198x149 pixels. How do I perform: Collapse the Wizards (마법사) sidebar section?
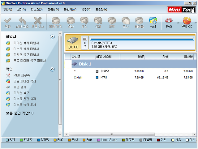click(x=52, y=37)
